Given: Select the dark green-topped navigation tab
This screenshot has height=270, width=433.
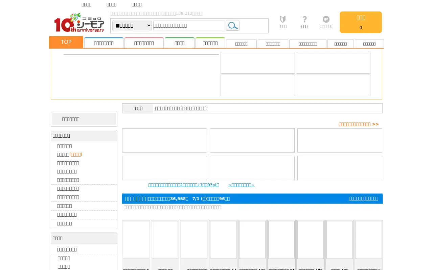Looking at the screenshot, I should coord(180,43).
